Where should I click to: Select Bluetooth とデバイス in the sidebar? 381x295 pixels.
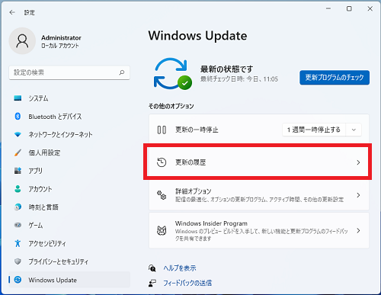coord(69,117)
